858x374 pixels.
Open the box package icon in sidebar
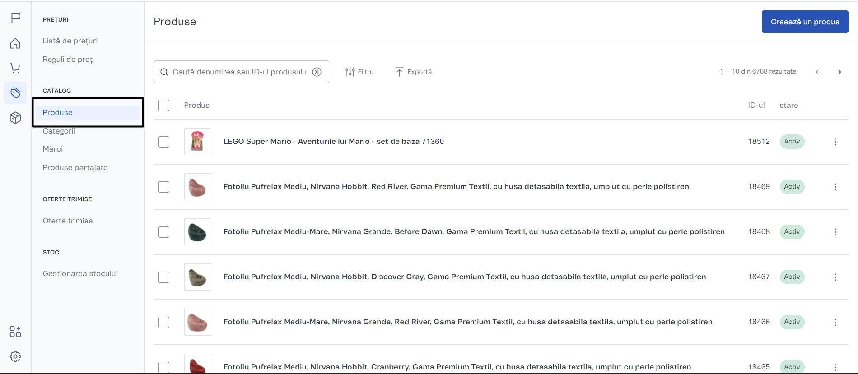(15, 118)
